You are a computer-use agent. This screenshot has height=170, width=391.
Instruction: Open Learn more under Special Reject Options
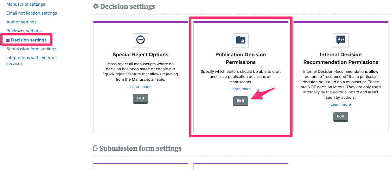point(140,87)
